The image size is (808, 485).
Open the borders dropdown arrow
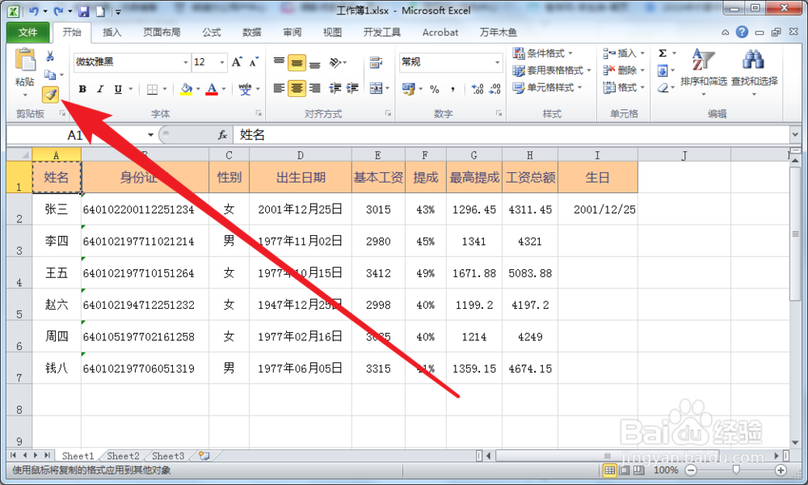pos(165,89)
